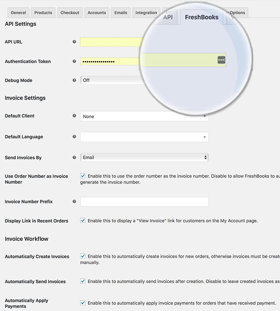Switch to the Products tab
The height and width of the screenshot is (311, 280).
(x=43, y=13)
